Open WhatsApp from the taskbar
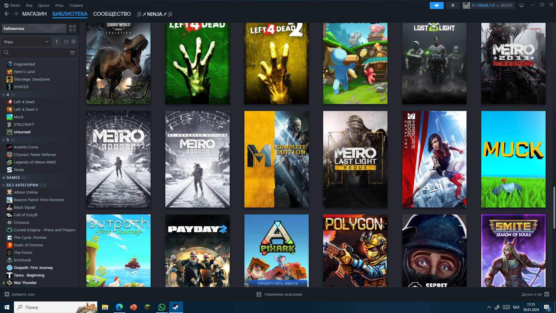 pos(162,307)
